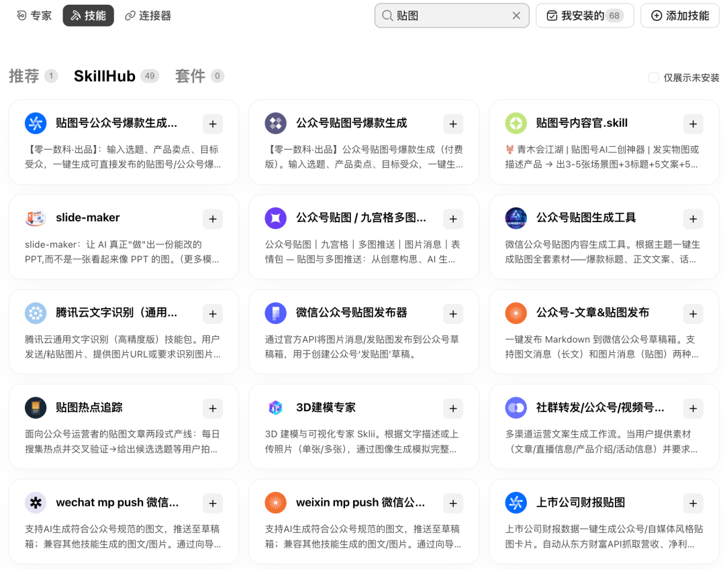Select the SkillHub category tab
Viewport: 725px width, 569px height.
click(x=117, y=76)
